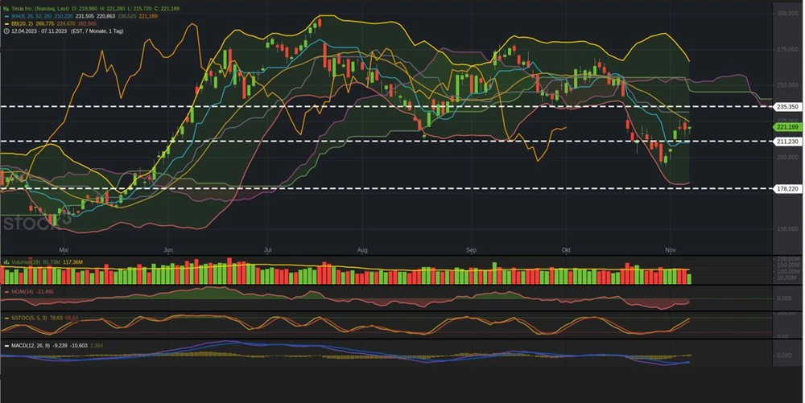Click the opening value O: 219,980
Screen dimensions: 805x403
[85, 9]
